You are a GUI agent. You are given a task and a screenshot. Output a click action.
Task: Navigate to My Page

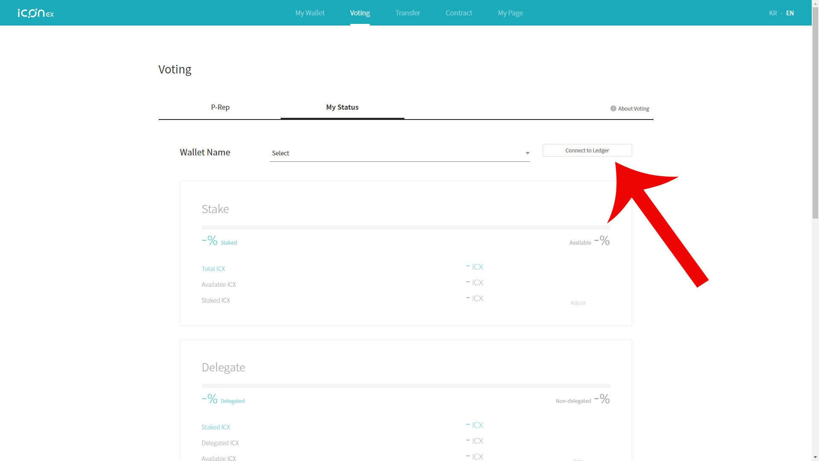[510, 13]
